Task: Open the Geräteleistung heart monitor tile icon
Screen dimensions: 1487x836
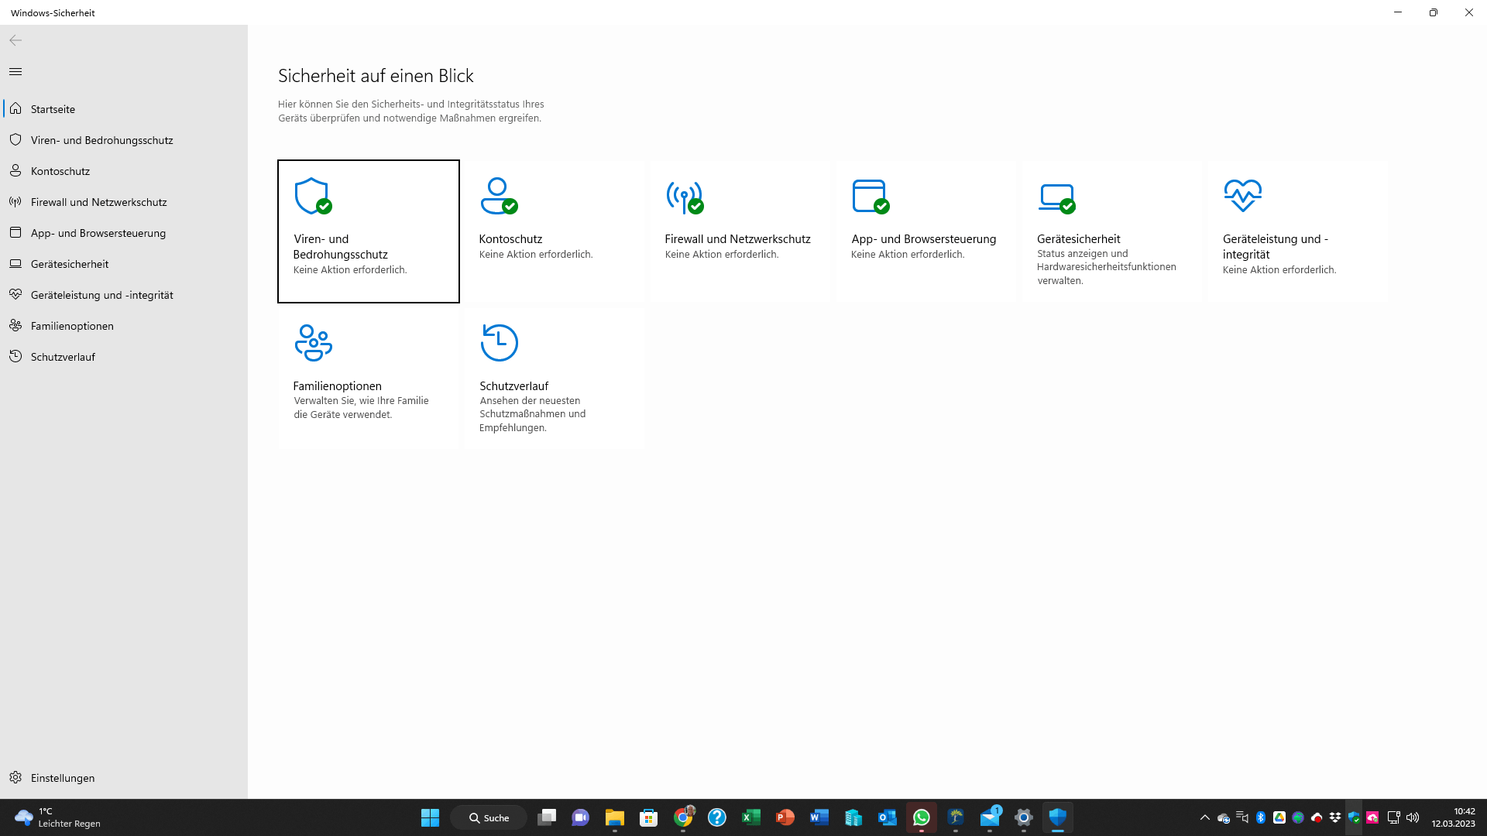Action: click(x=1242, y=196)
